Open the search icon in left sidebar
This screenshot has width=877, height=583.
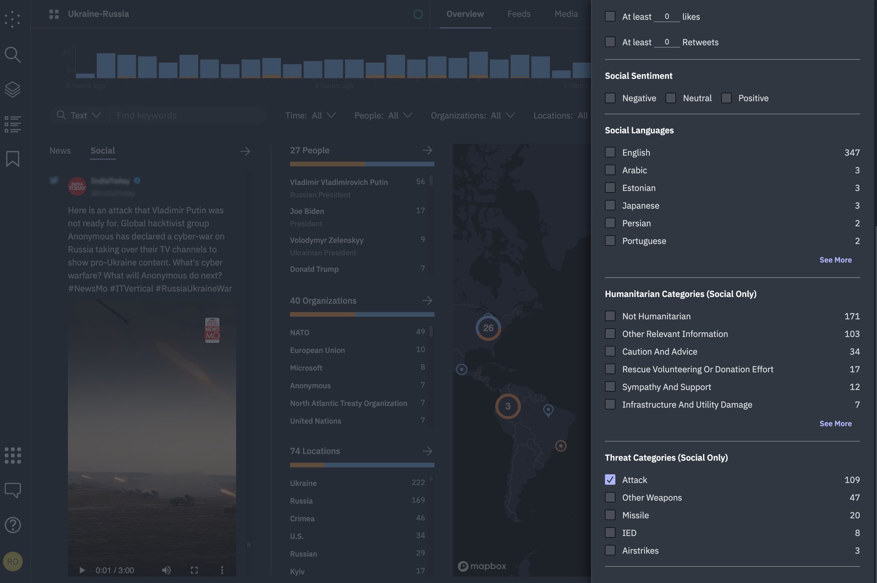[x=12, y=54]
